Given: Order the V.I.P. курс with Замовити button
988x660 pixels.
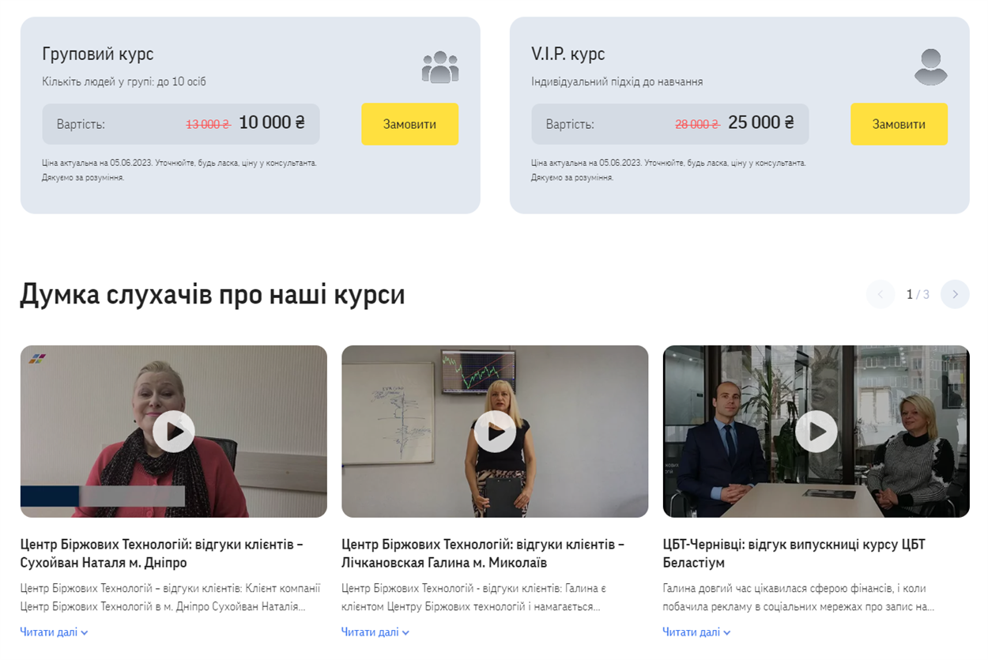Looking at the screenshot, I should click(x=899, y=124).
